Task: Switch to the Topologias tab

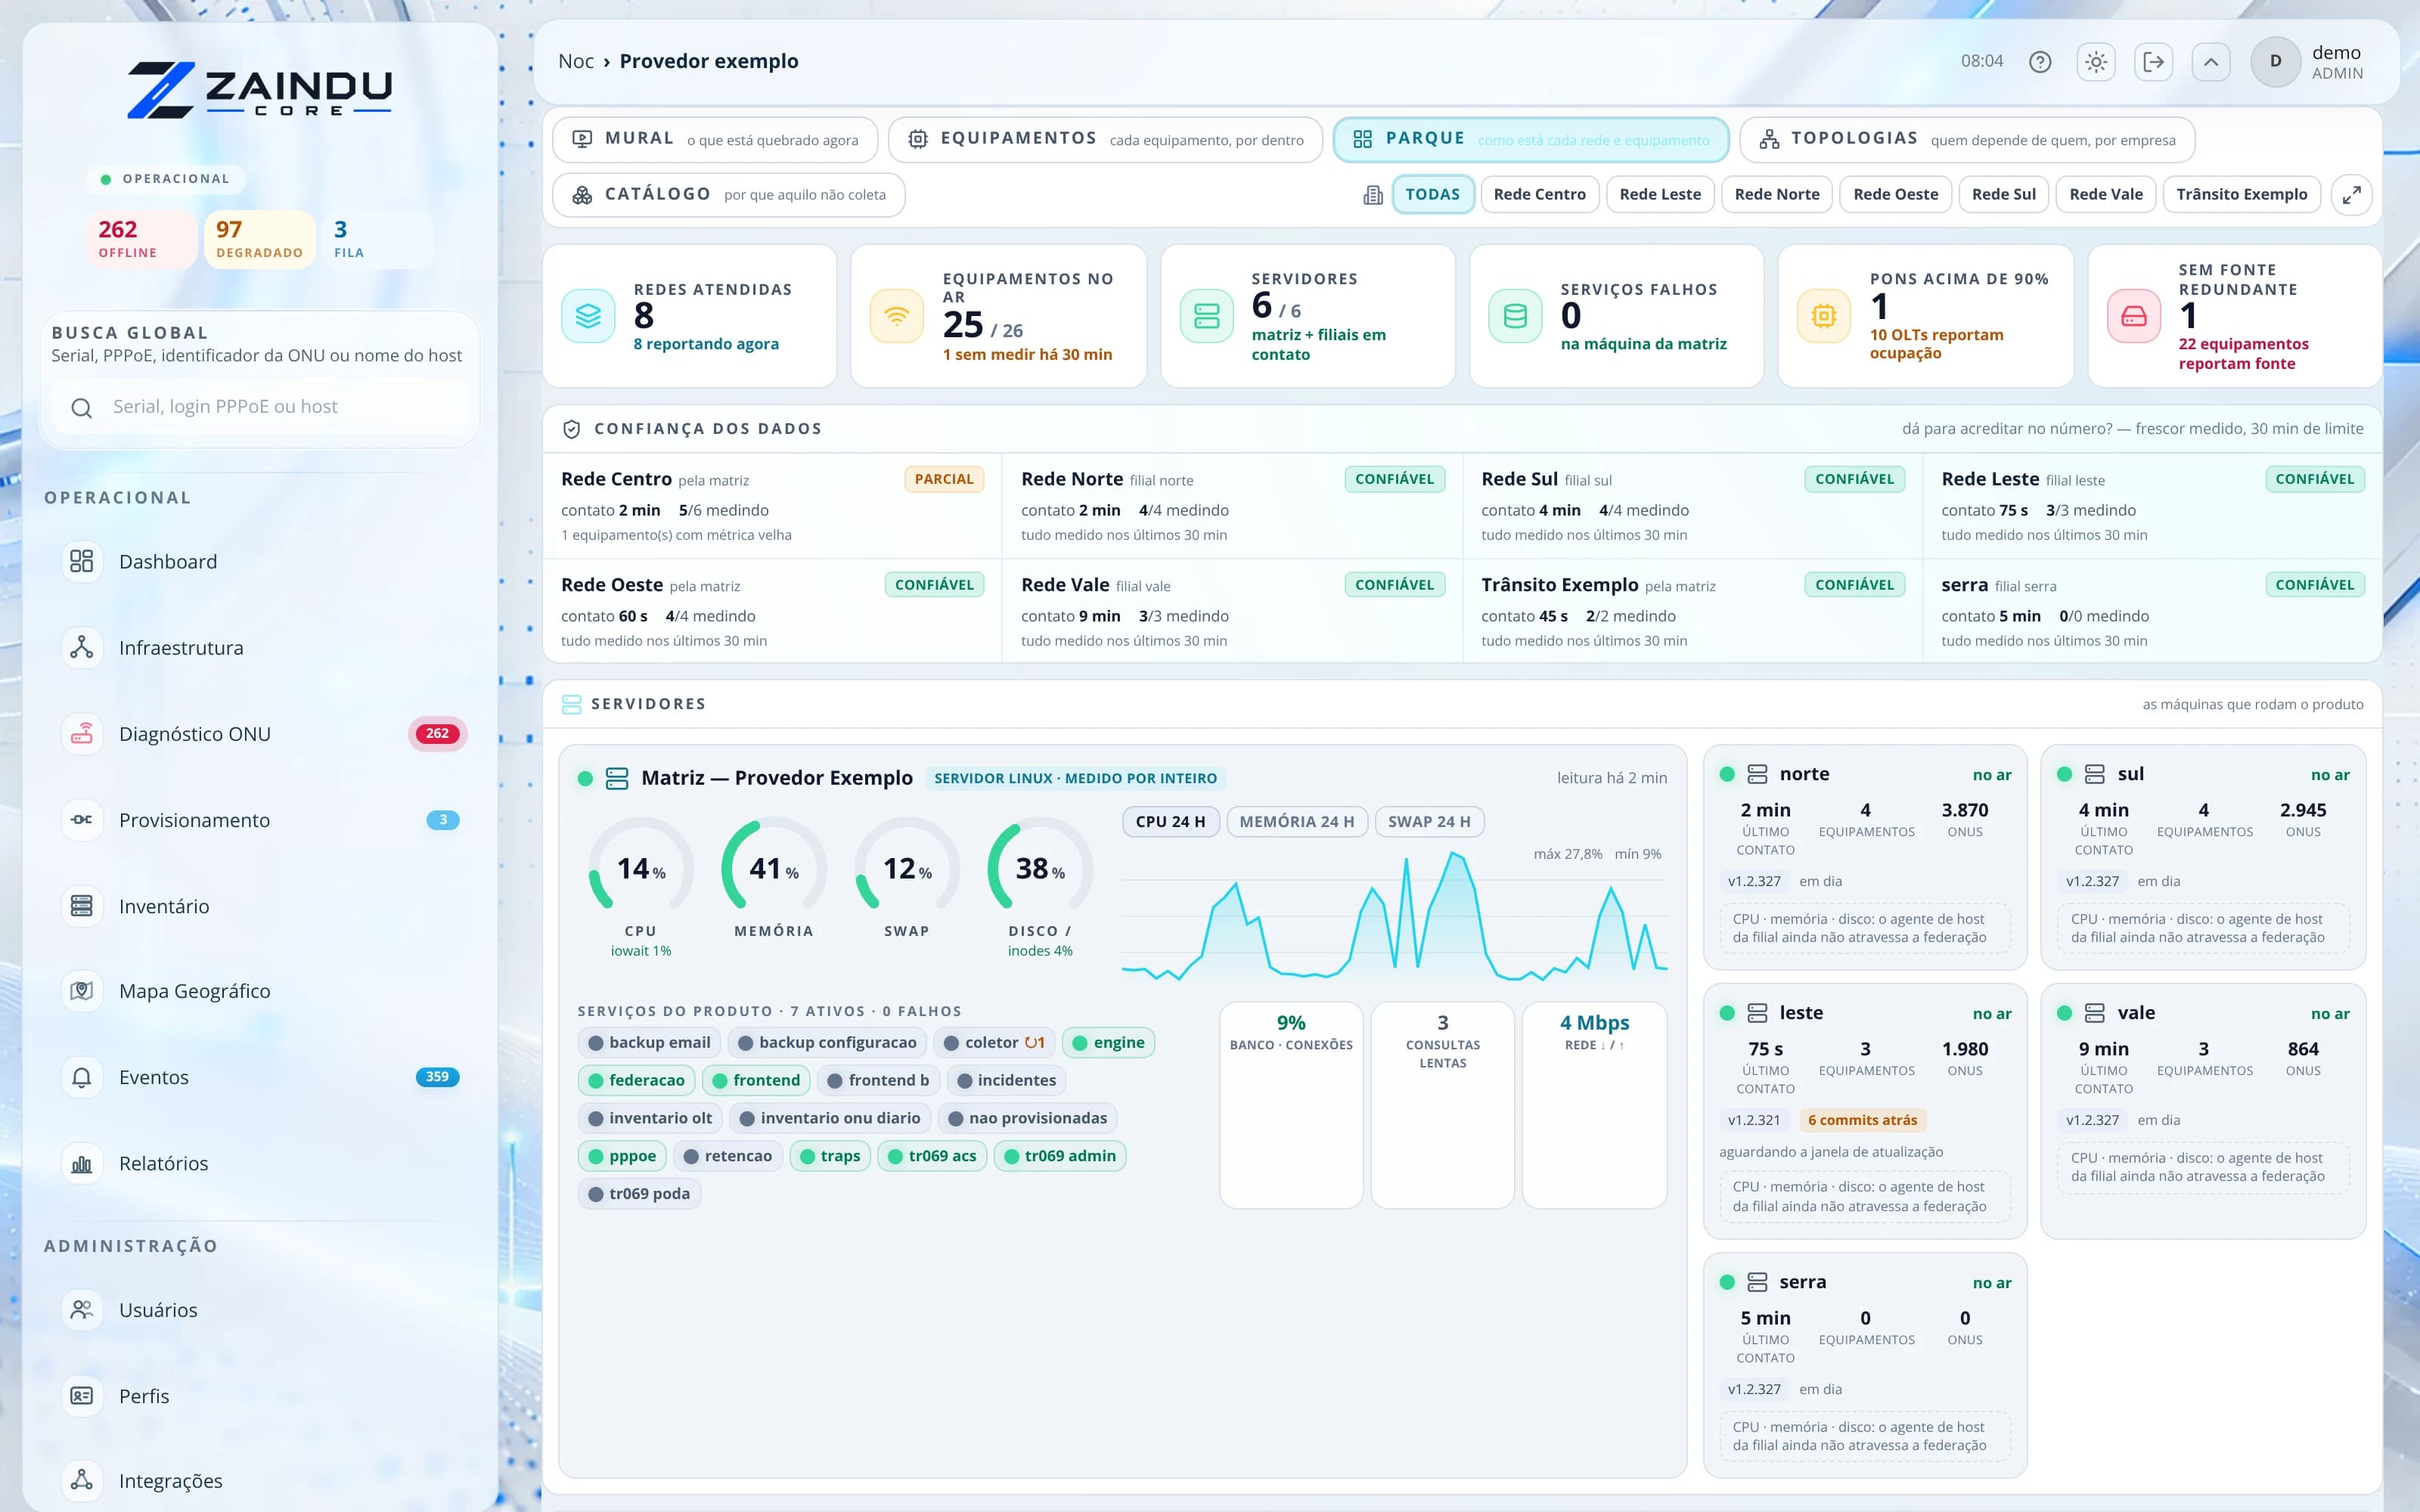Action: pyautogui.click(x=1967, y=139)
